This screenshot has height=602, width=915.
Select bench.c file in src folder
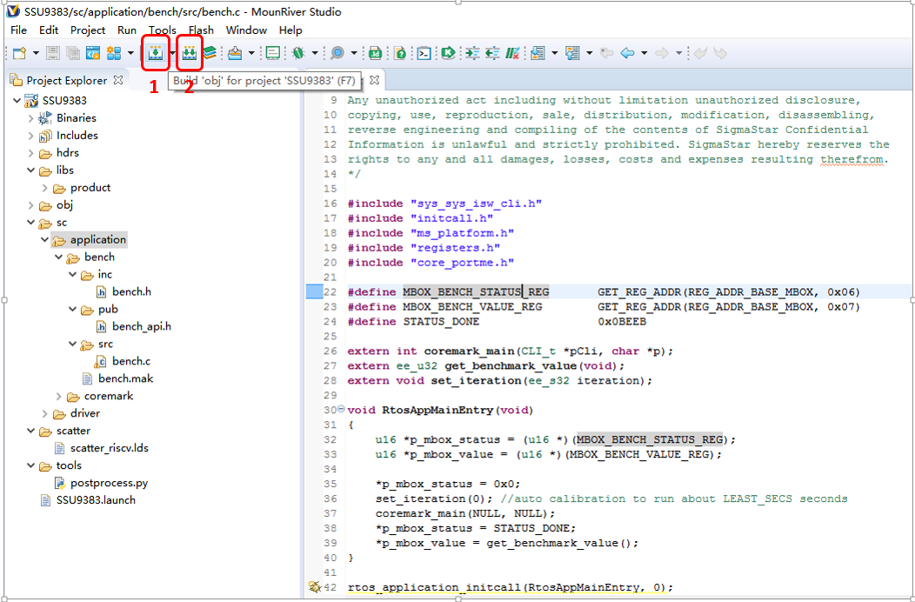click(x=130, y=361)
